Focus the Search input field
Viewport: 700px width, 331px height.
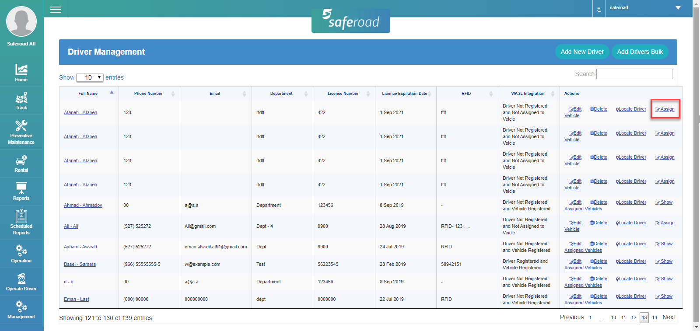tap(634, 74)
